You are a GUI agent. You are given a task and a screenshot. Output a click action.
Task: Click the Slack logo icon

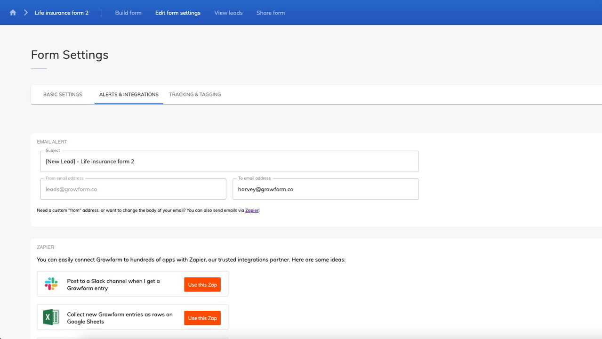click(x=51, y=284)
